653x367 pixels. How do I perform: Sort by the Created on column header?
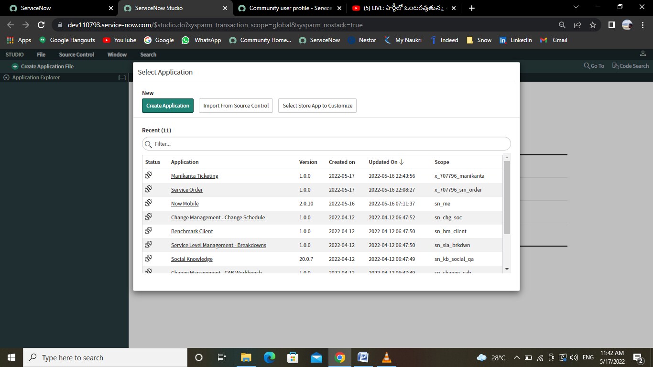pos(342,162)
